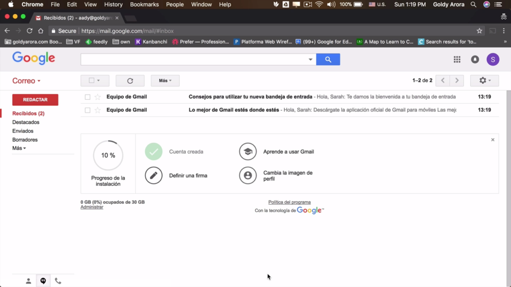Open the feedly bookmark
The height and width of the screenshot is (287, 511).
pos(96,42)
